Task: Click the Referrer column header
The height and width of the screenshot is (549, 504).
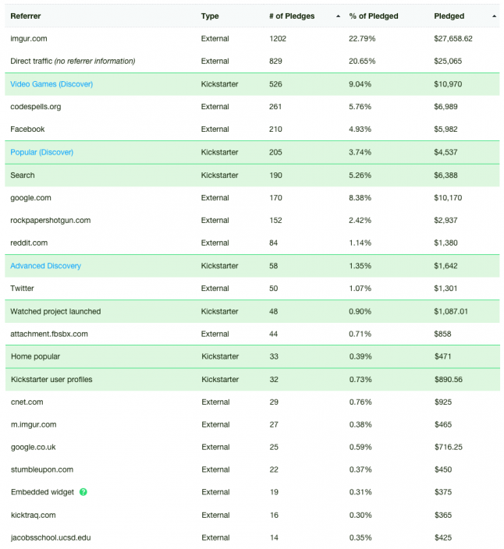Action: coord(26,16)
